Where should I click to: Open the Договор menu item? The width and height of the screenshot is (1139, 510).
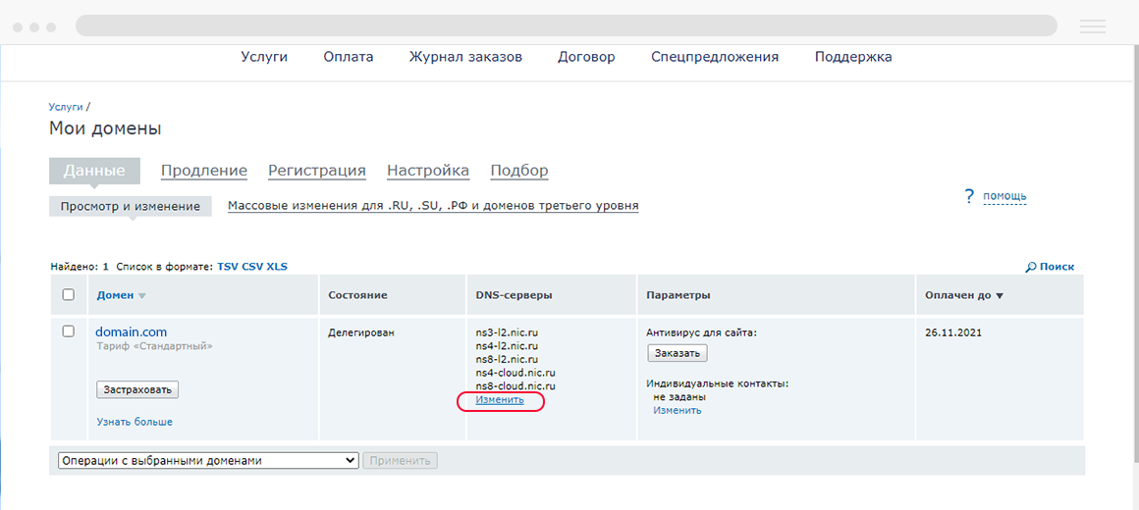[x=586, y=57]
